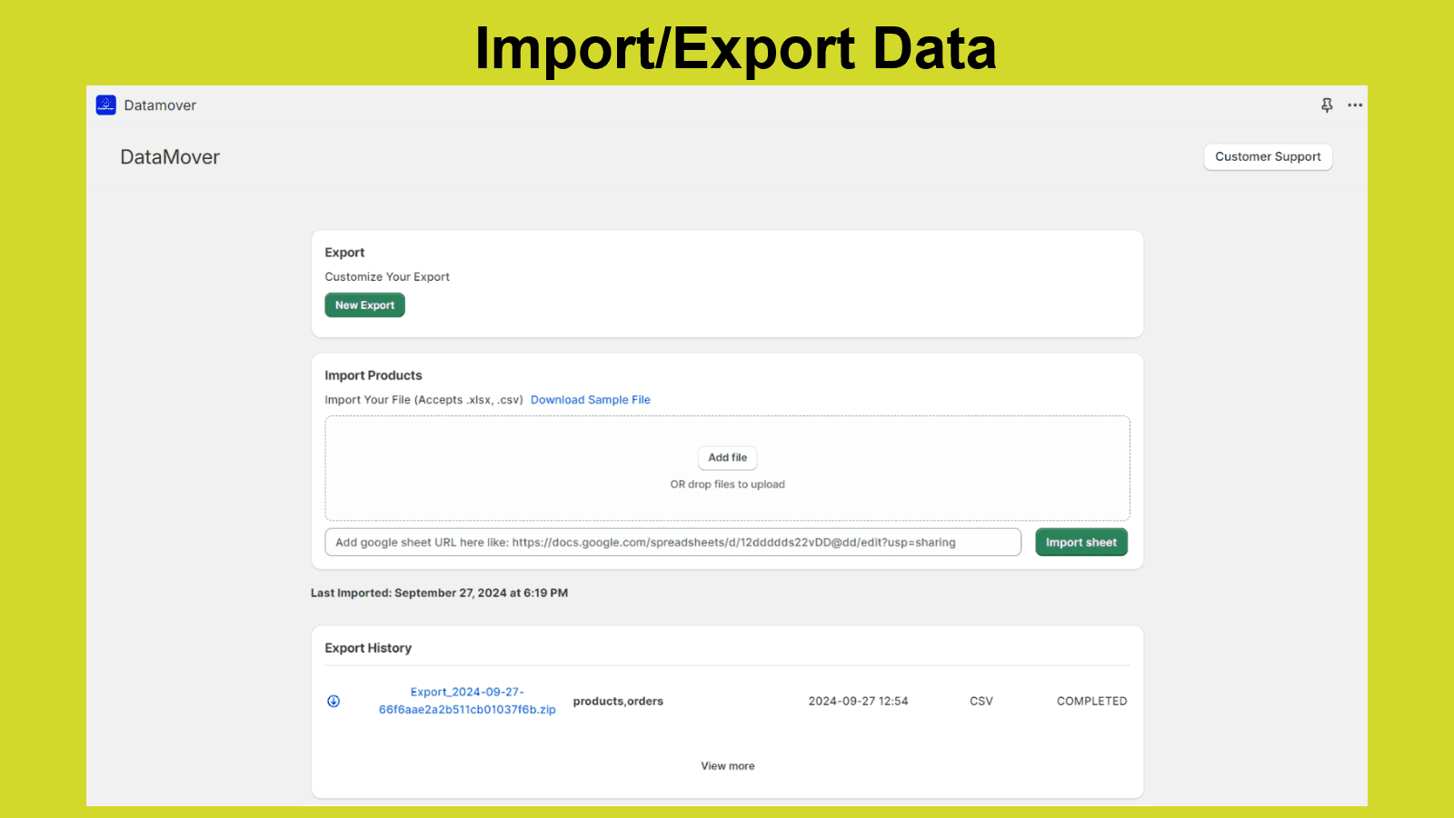Expand Export History with View more
The height and width of the screenshot is (818, 1454).
pos(727,766)
